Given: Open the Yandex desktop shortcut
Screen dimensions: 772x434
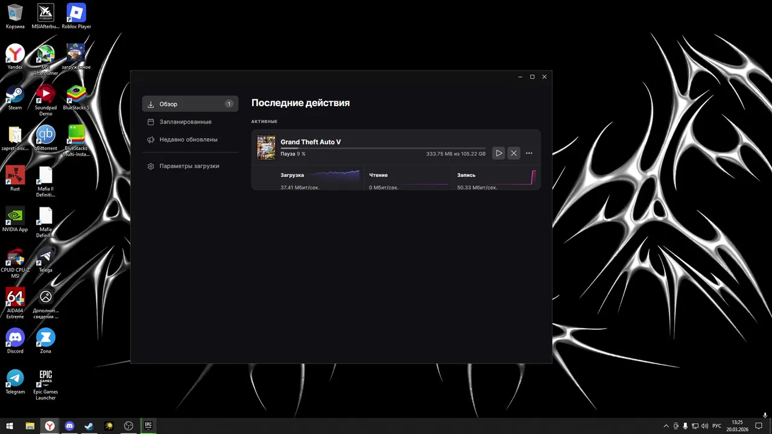Looking at the screenshot, I should (x=15, y=57).
